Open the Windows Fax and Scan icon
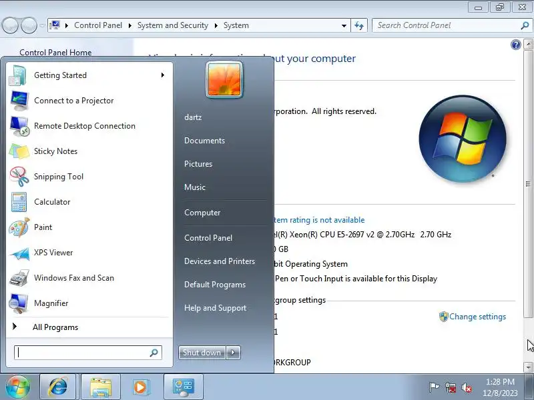 (x=19, y=278)
